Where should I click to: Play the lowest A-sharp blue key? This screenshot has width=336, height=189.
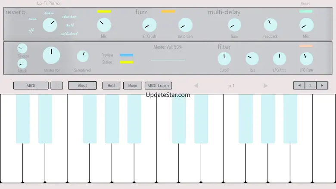(134, 119)
